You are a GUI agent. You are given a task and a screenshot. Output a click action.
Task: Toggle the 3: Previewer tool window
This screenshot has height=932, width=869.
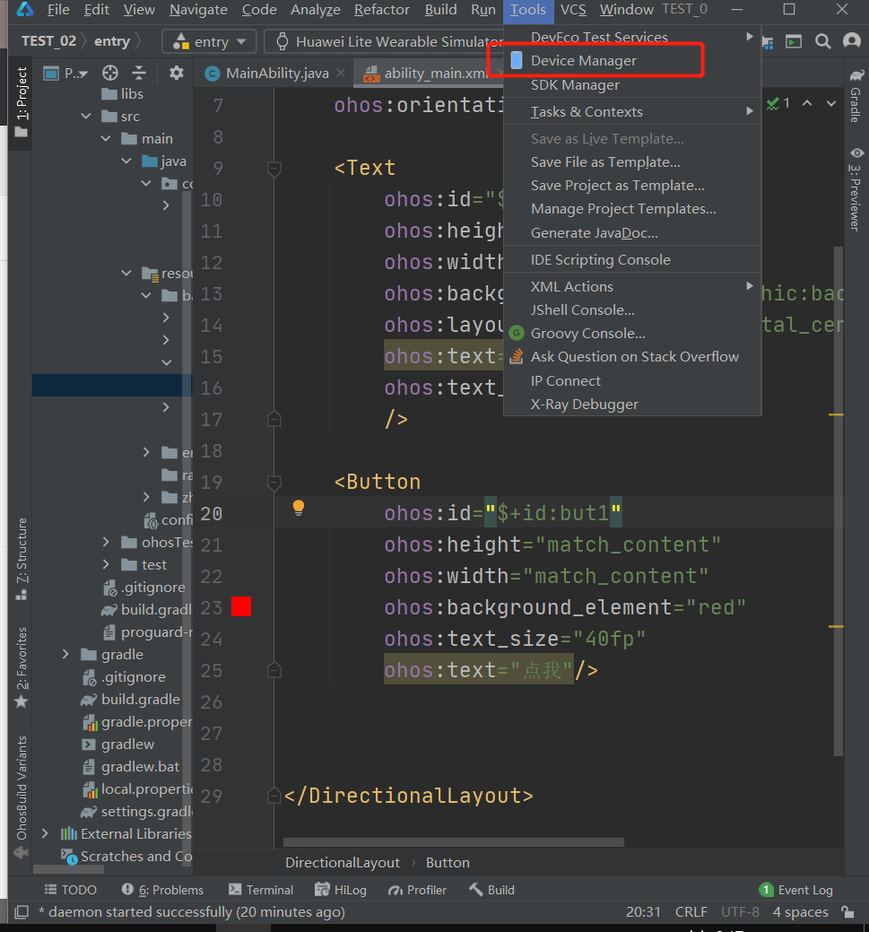(x=856, y=189)
